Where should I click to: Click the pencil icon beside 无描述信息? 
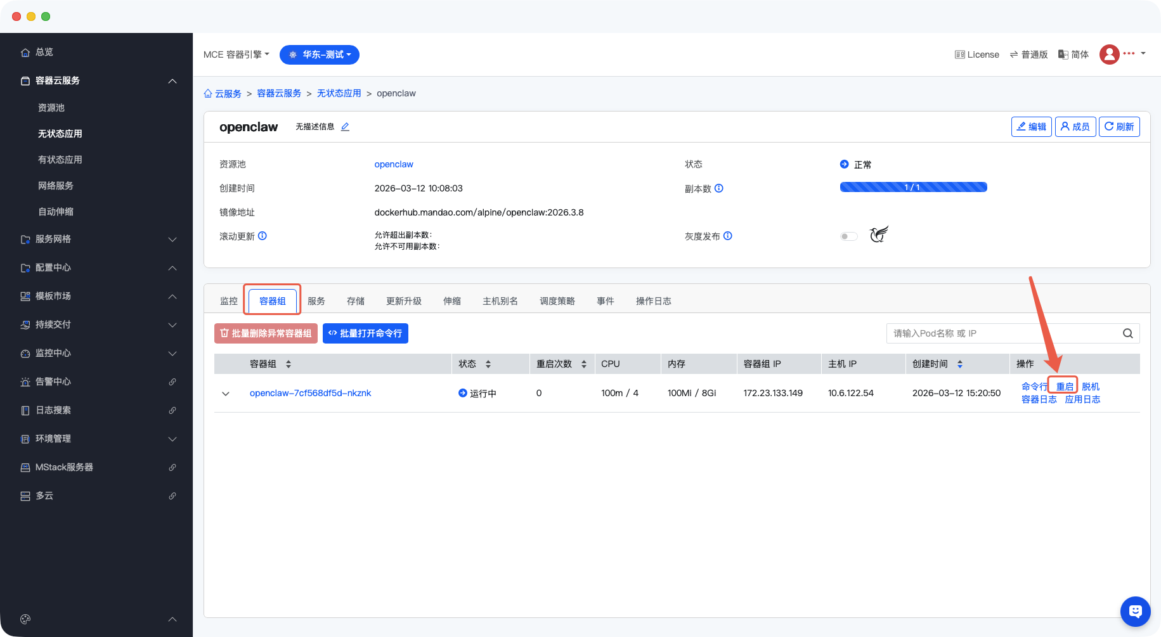345,127
